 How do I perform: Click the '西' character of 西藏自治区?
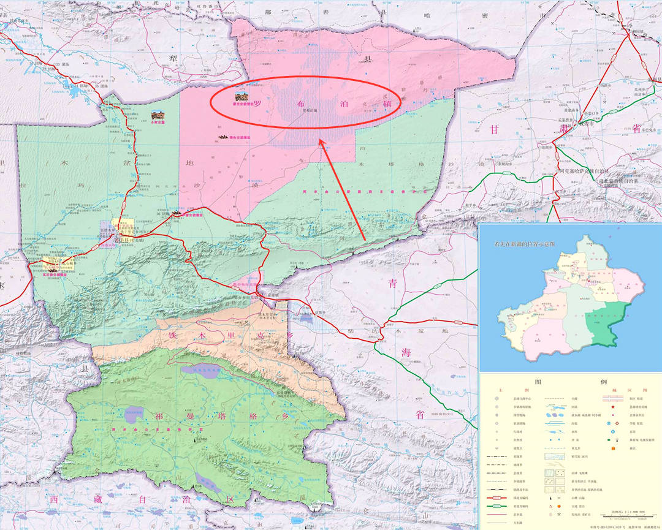(53, 499)
